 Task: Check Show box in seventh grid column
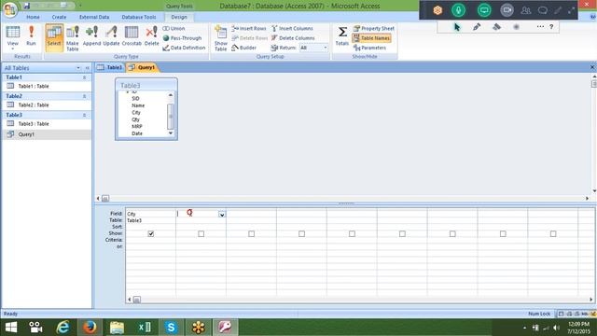[x=452, y=233]
